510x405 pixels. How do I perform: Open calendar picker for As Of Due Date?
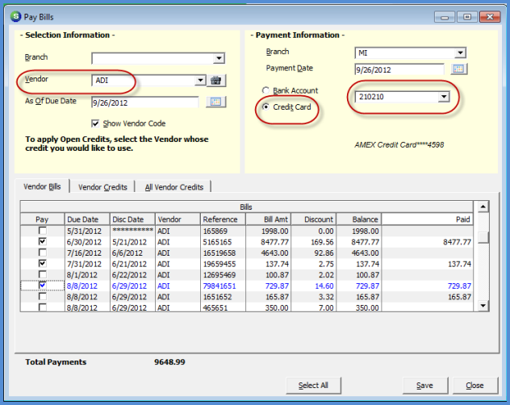[x=215, y=102]
